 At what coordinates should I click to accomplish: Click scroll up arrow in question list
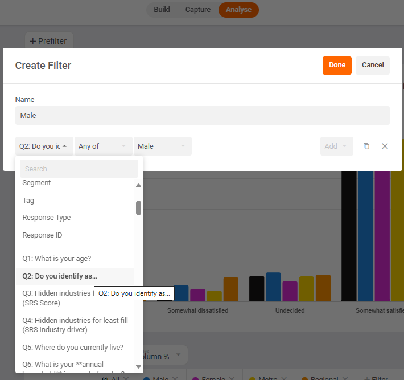pyautogui.click(x=138, y=186)
